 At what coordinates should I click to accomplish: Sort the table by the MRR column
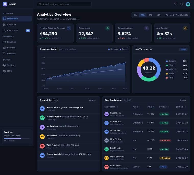coord(151,107)
